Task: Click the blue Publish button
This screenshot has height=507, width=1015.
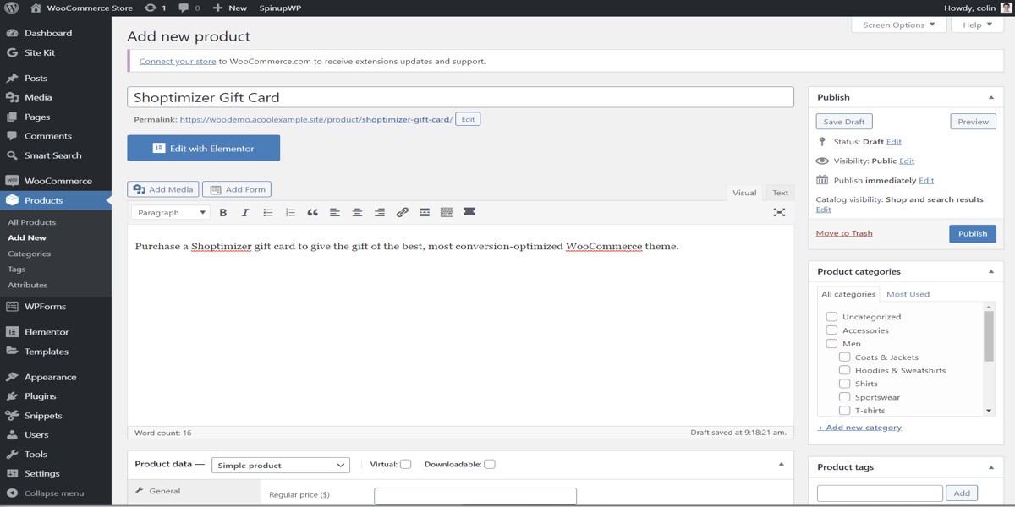Action: coord(972,233)
